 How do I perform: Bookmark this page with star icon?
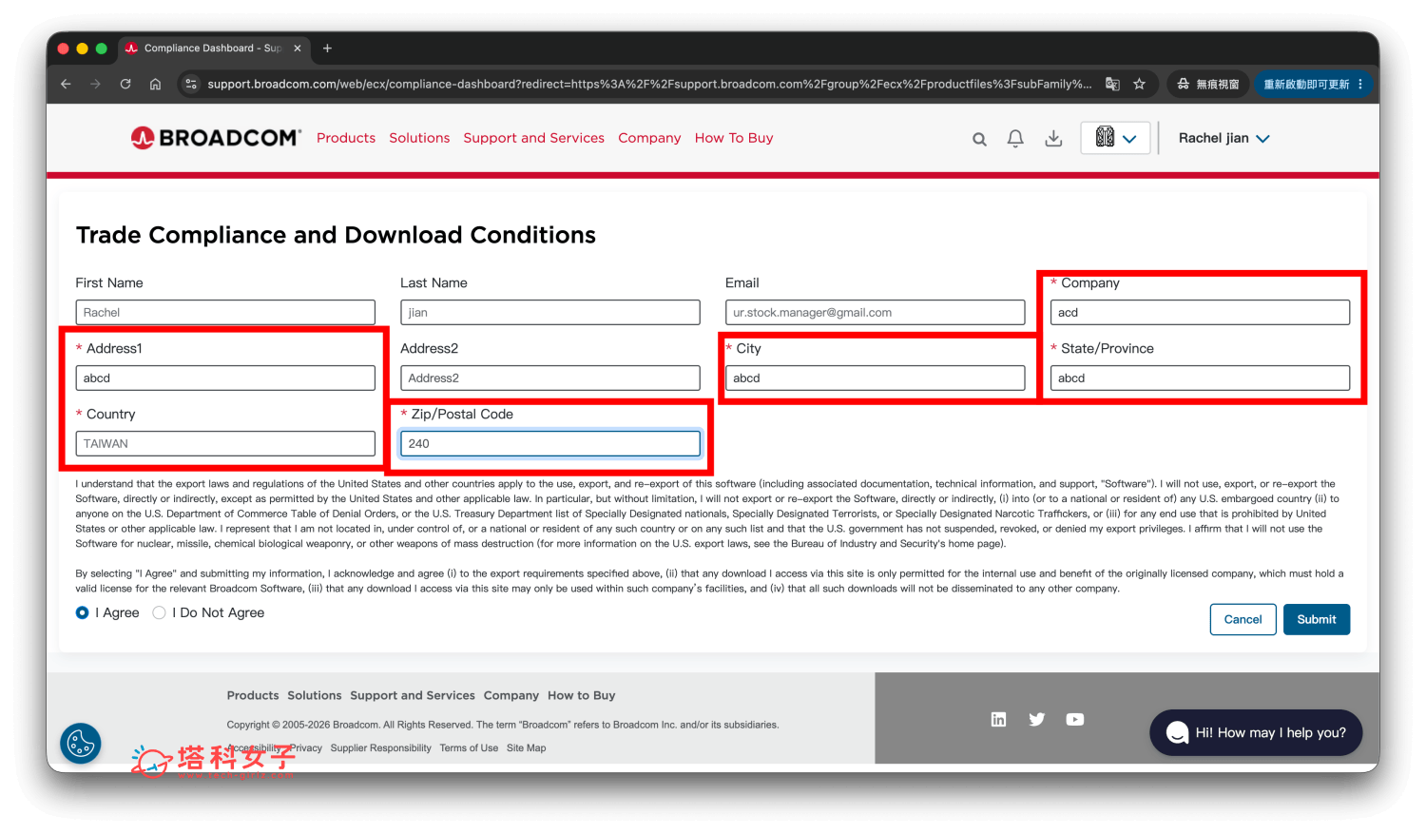coord(1139,84)
